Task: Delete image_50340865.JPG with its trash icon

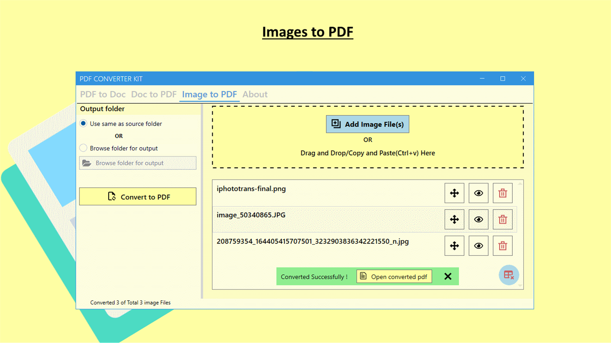Action: tap(502, 219)
